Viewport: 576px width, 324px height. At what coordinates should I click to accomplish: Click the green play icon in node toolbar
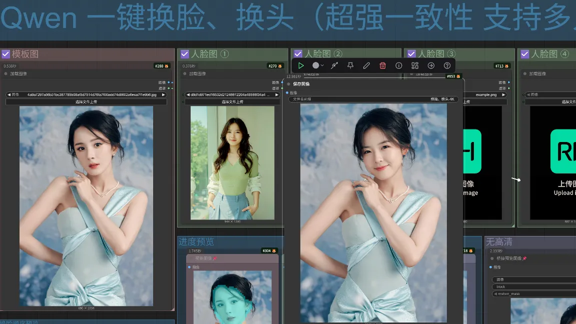[301, 65]
